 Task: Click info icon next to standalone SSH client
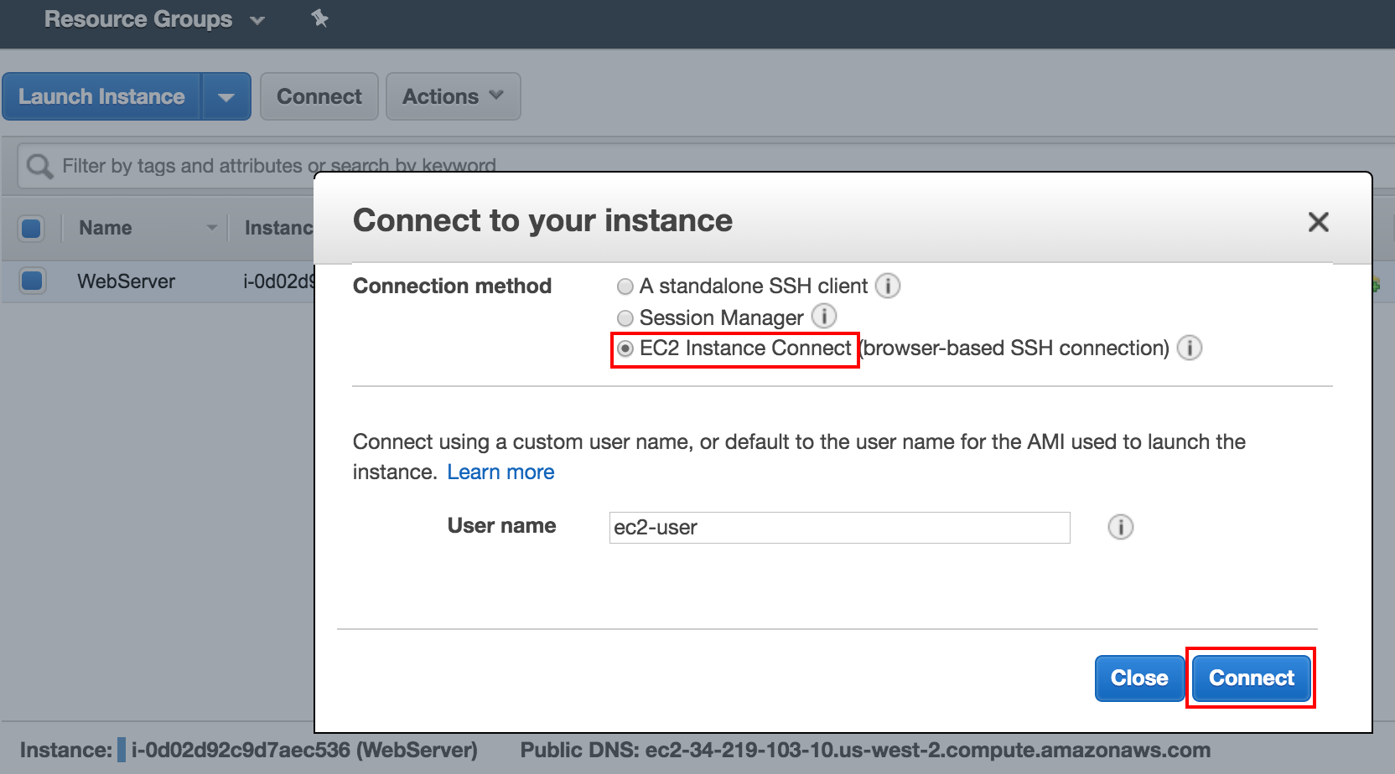887,286
